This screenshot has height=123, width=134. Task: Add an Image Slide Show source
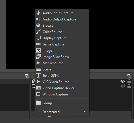pos(62,57)
